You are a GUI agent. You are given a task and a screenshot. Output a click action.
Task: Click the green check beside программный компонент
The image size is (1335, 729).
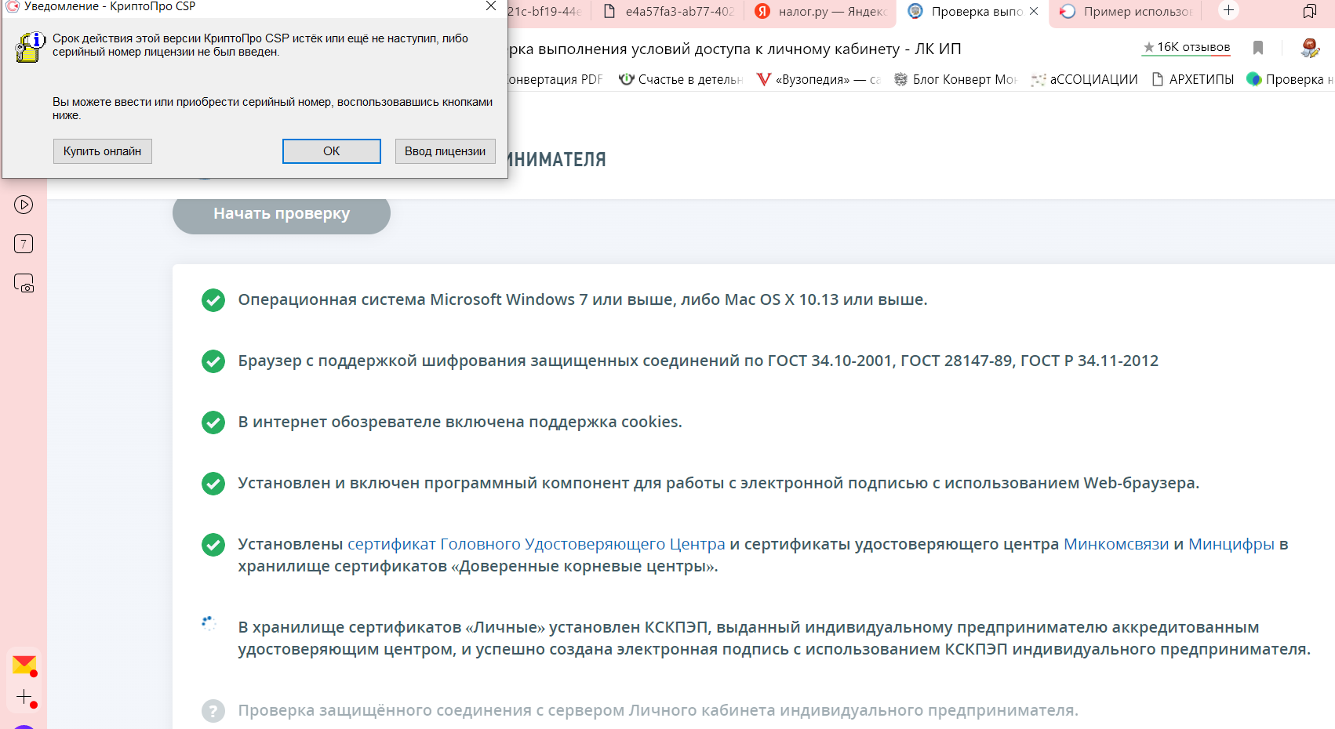pos(213,484)
